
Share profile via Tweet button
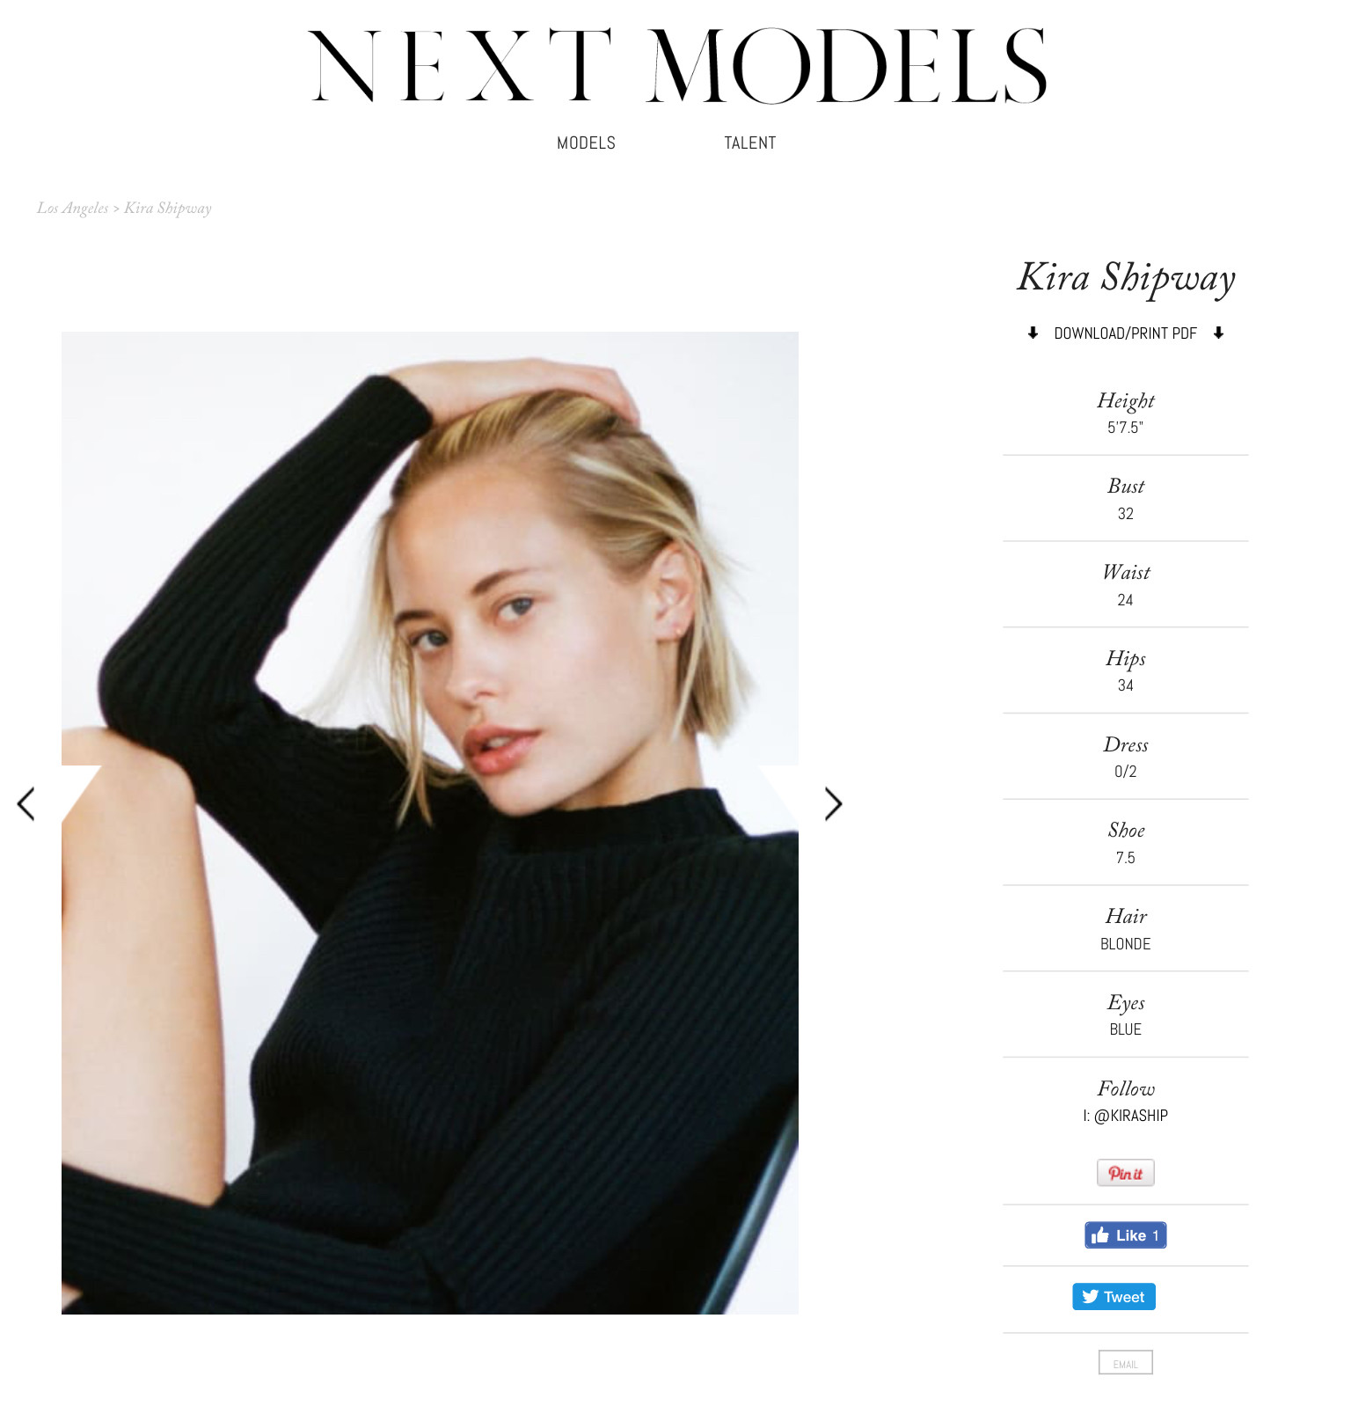(x=1114, y=1297)
